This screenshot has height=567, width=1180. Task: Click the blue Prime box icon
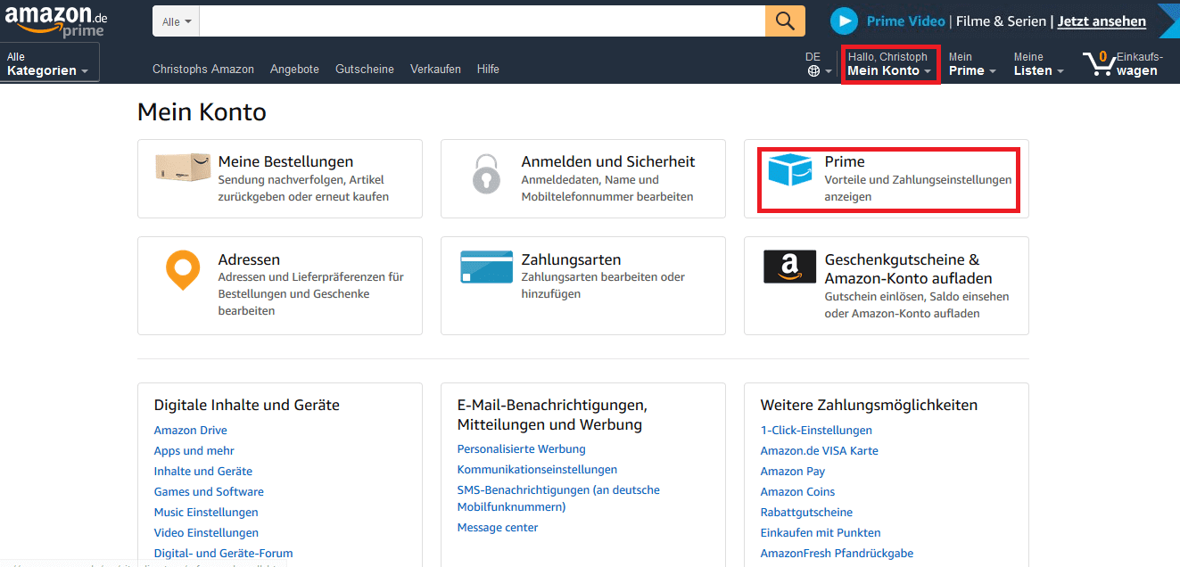(x=790, y=169)
